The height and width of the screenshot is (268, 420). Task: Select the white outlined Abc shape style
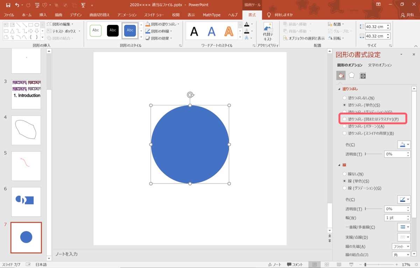(96, 31)
